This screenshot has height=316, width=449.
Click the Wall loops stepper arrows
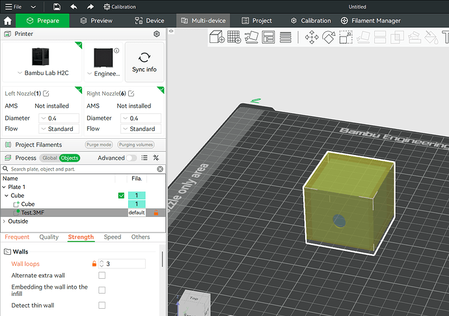coord(102,263)
